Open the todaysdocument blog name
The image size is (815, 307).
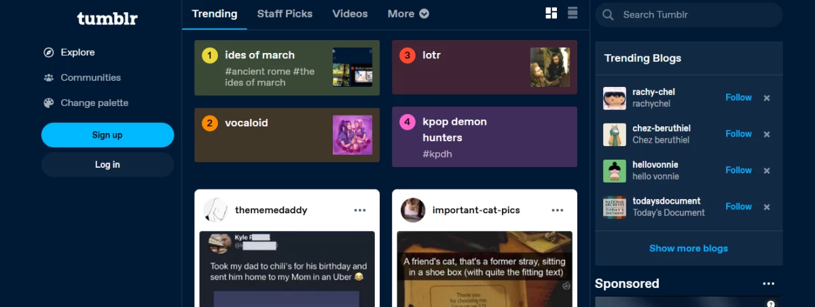pos(666,201)
